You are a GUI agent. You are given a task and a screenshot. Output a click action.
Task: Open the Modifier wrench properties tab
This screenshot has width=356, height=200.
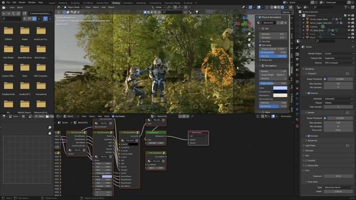[297, 93]
